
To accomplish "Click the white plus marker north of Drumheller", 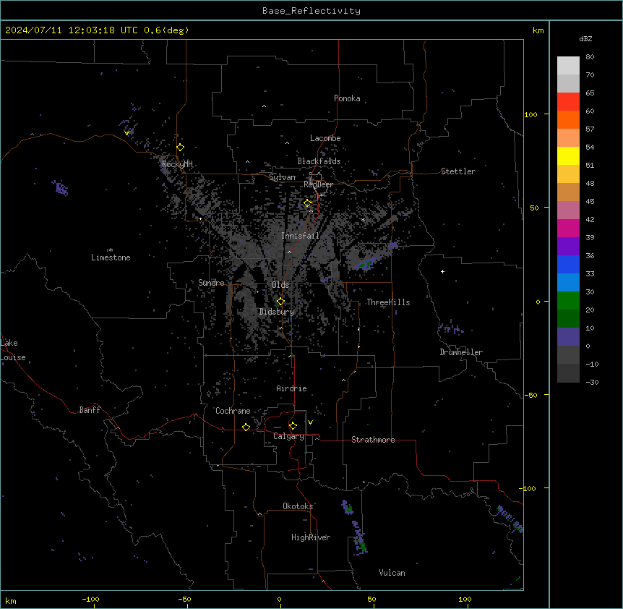I will coord(442,271).
